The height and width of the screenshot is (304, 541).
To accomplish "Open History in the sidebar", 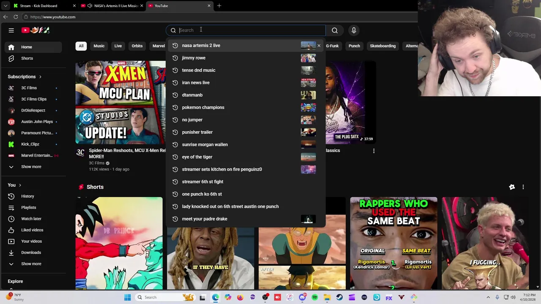I will pyautogui.click(x=34, y=196).
